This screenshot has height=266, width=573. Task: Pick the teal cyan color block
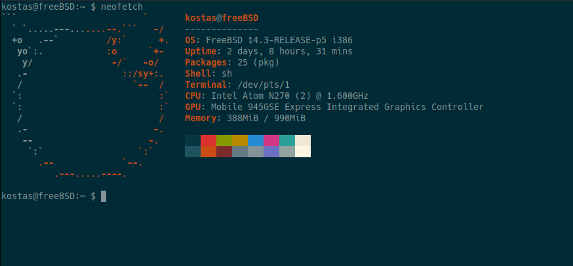point(287,141)
